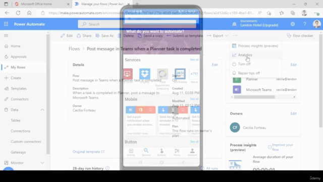This screenshot has width=323, height=182.
Task: Click the Microsoft Teams connection icon
Action: pos(237,90)
